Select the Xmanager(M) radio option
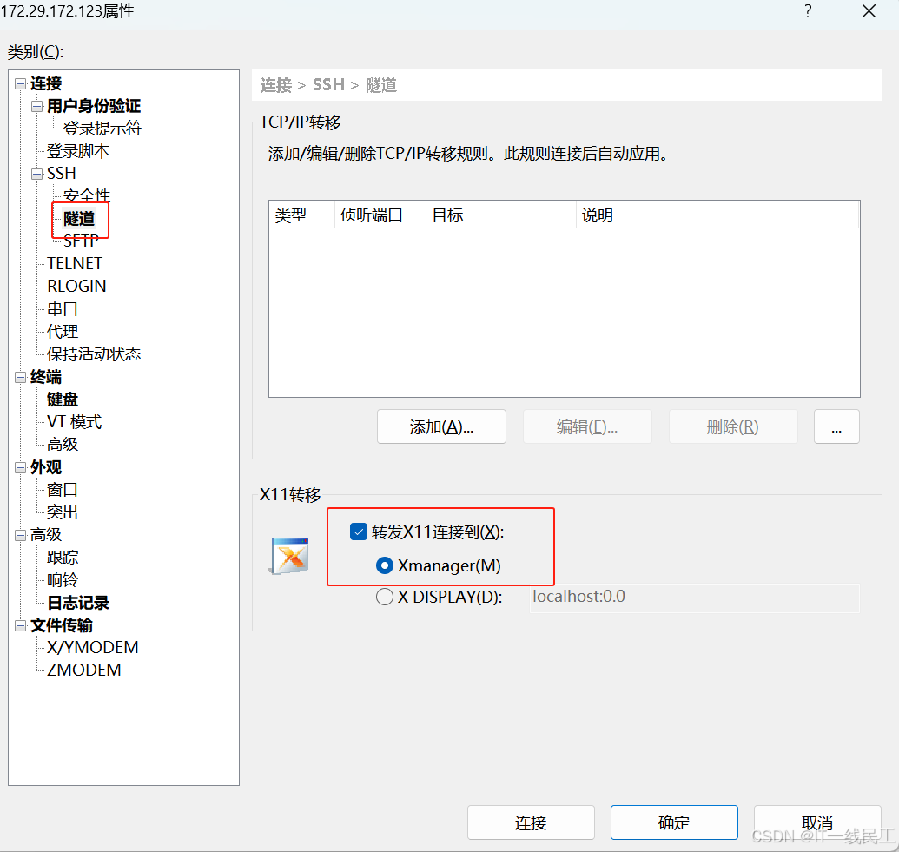 [x=384, y=566]
